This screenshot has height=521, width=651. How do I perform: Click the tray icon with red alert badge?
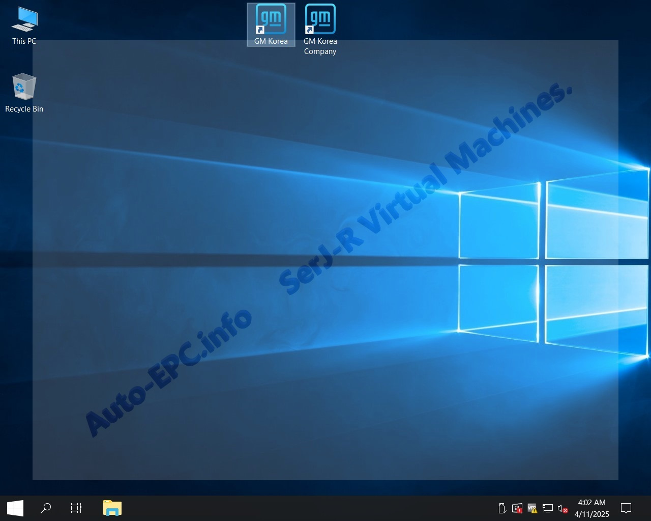[517, 508]
